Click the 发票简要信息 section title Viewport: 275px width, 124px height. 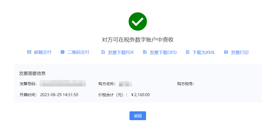(x=32, y=73)
